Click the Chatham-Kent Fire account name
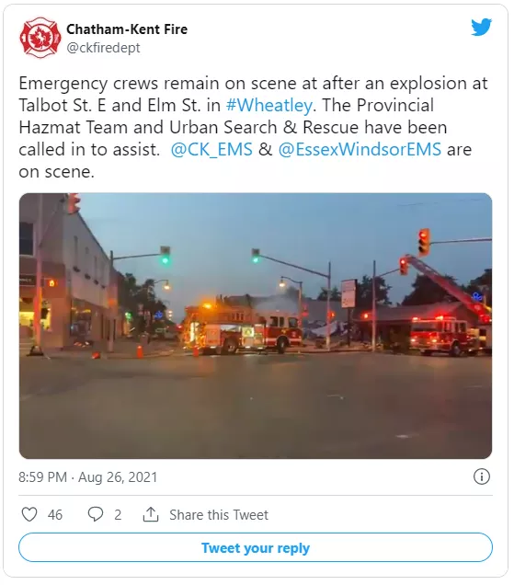This screenshot has height=585, width=514. (127, 29)
